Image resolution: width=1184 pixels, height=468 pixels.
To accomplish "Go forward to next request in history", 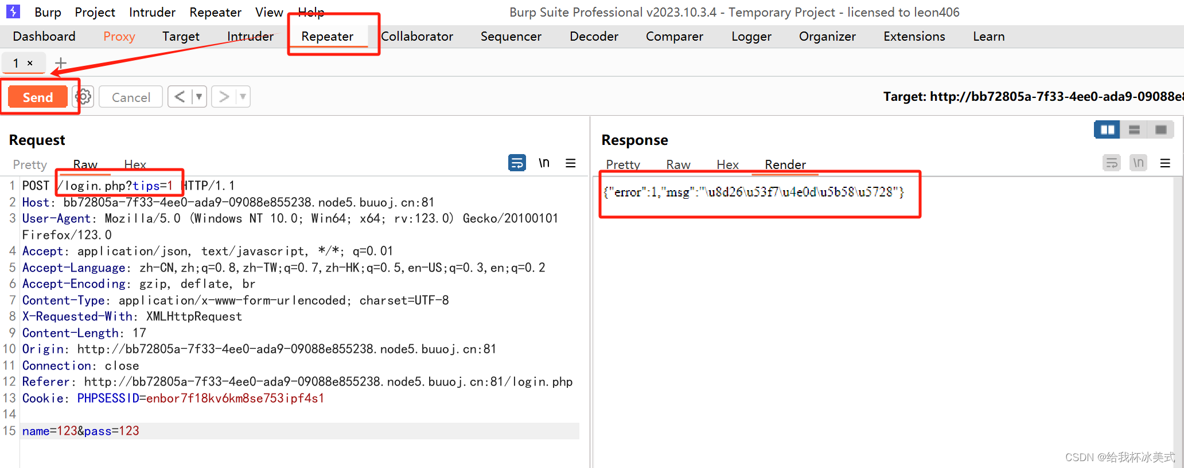I will click(x=224, y=97).
